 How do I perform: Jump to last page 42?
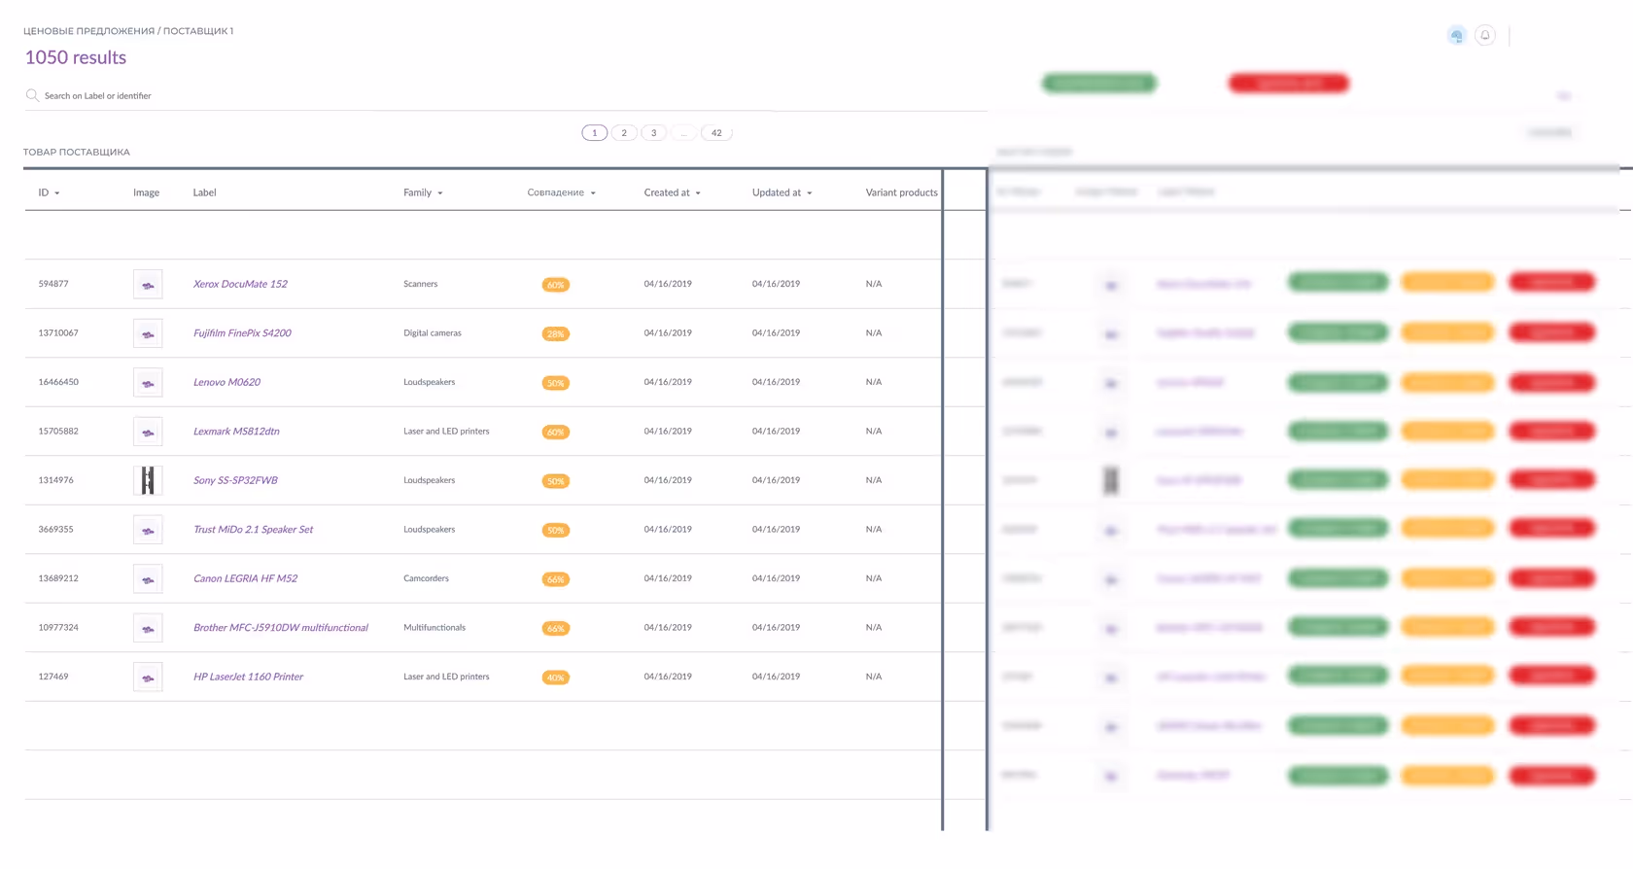716,133
